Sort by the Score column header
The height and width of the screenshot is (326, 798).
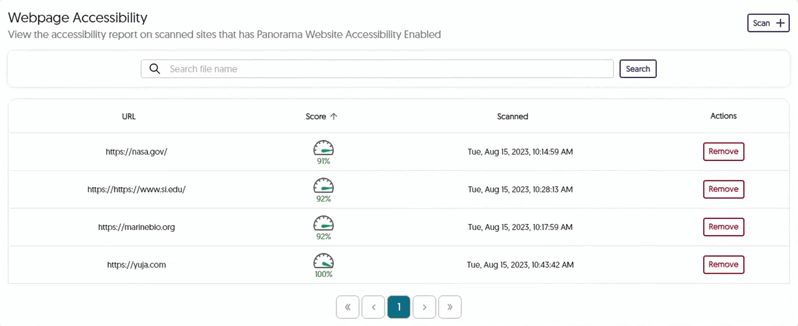[322, 116]
